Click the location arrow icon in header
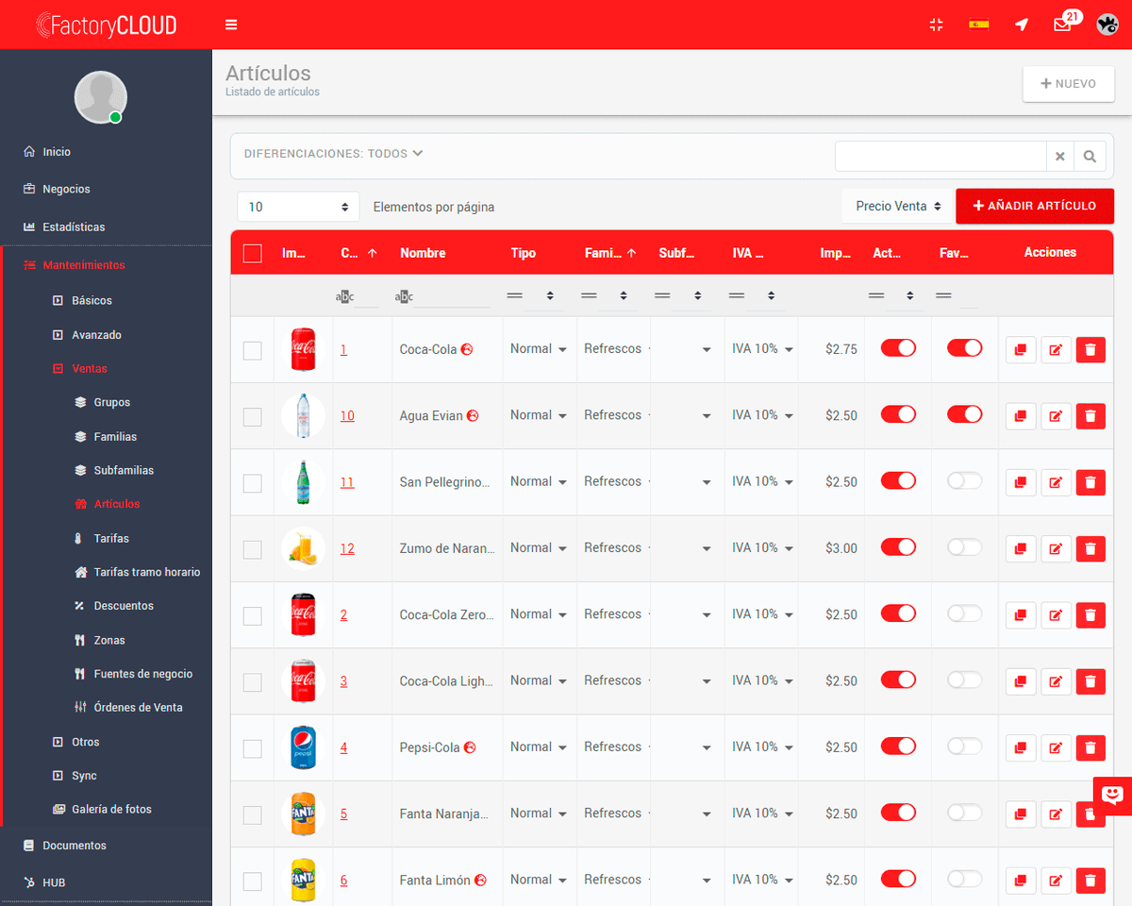Viewport: 1132px width, 906px height. 1022,25
